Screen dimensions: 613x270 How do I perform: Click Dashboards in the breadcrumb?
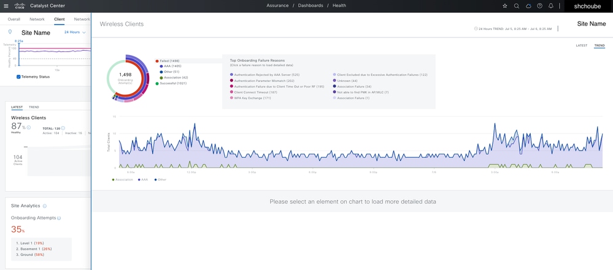[x=310, y=6]
